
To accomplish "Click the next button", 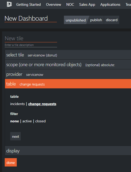I will [15, 136].
